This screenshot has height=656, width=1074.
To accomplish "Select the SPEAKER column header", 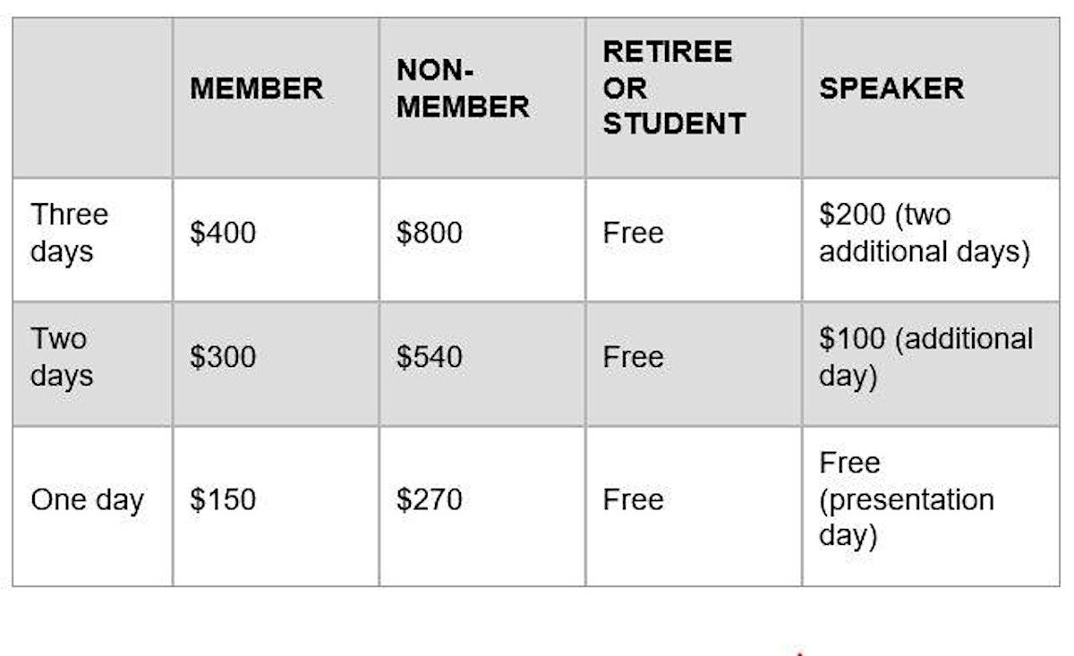I will tap(891, 89).
